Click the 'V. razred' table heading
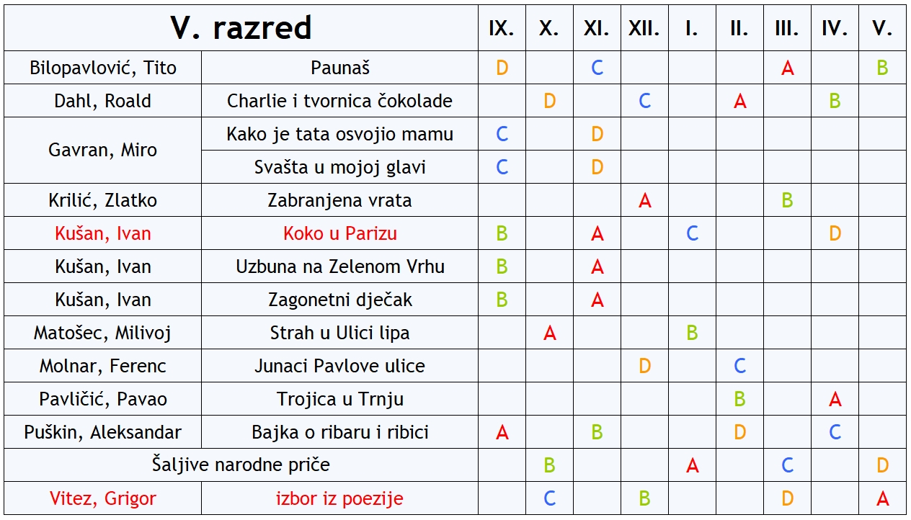 point(241,28)
